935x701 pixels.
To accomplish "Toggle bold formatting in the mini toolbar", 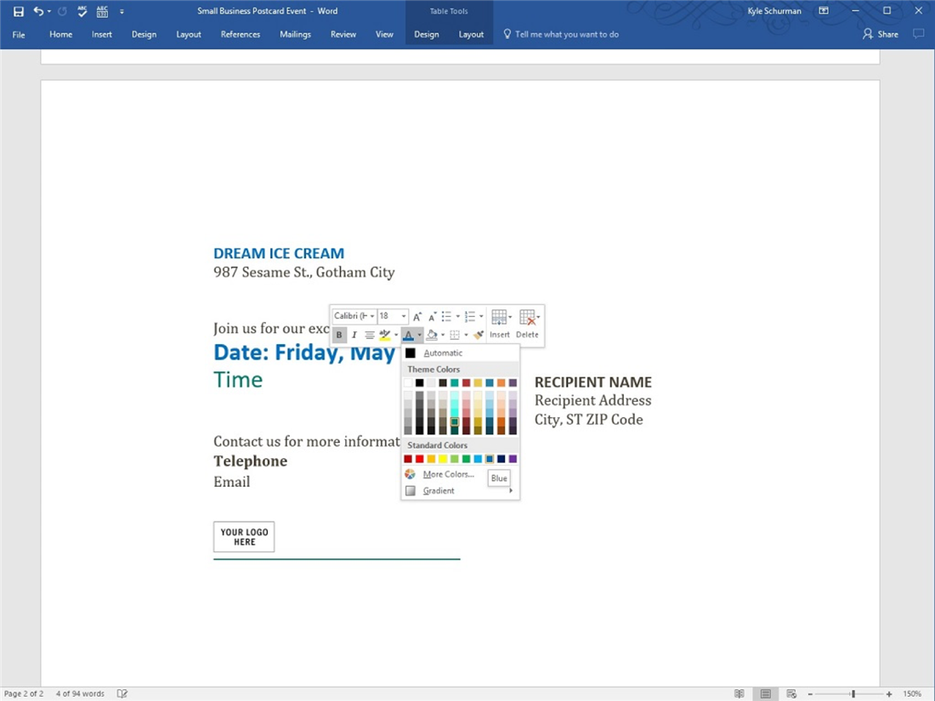I will pos(339,334).
